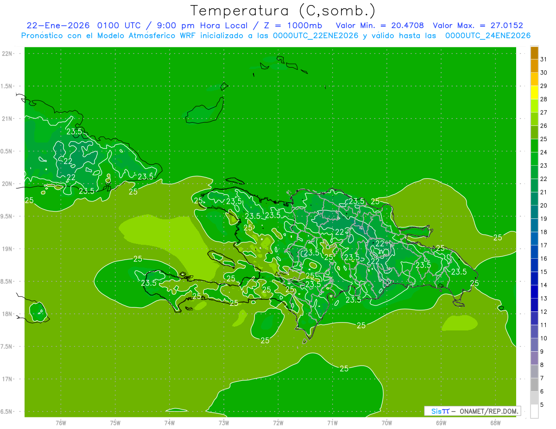
Task: Pick the yellow swatch between 28 and 29
Action: click(534, 93)
